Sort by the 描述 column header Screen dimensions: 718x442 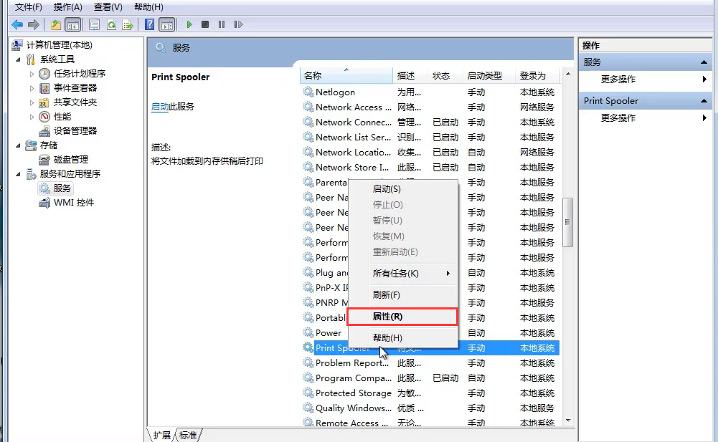pyautogui.click(x=410, y=75)
